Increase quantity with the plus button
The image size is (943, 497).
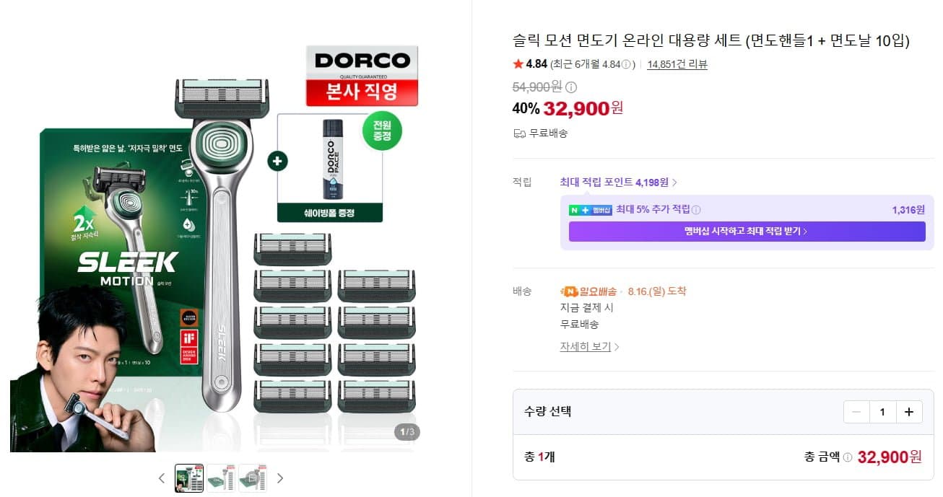909,412
